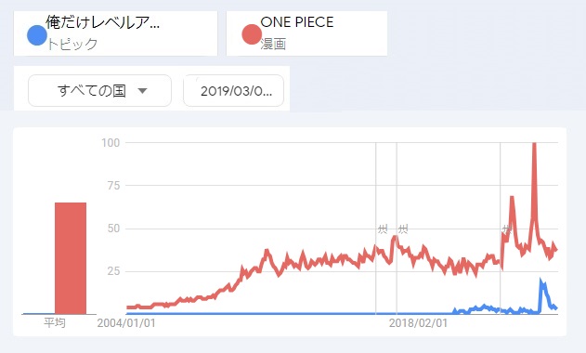Click the 平均 label under bar chart
Image resolution: width=586 pixels, height=353 pixels.
[x=55, y=322]
